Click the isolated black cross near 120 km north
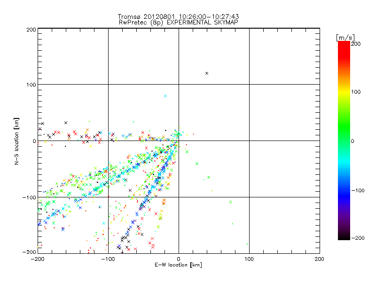The height and width of the screenshot is (282, 376). (207, 73)
